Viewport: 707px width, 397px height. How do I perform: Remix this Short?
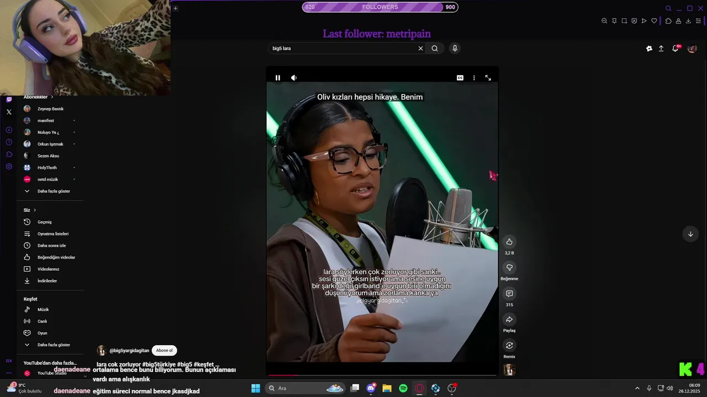pyautogui.click(x=509, y=345)
